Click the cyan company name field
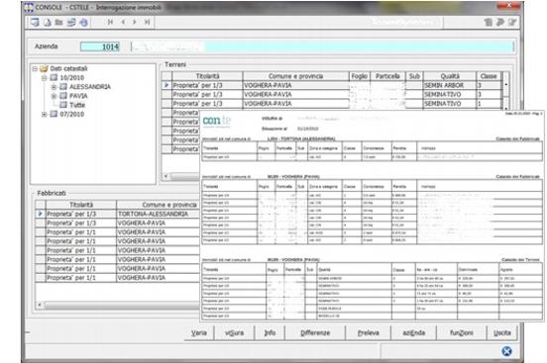The height and width of the screenshot is (363, 547). pyautogui.click(x=322, y=46)
